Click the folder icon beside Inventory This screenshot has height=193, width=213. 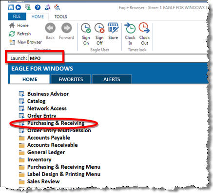click(x=21, y=160)
